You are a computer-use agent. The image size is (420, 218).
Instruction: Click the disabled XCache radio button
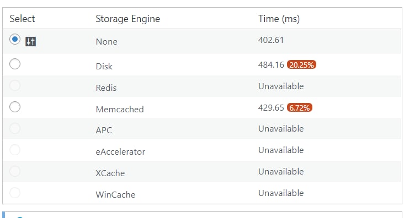15,171
